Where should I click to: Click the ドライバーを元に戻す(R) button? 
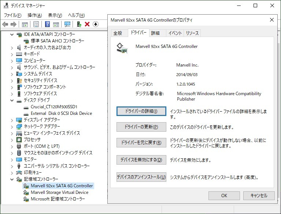(x=141, y=143)
